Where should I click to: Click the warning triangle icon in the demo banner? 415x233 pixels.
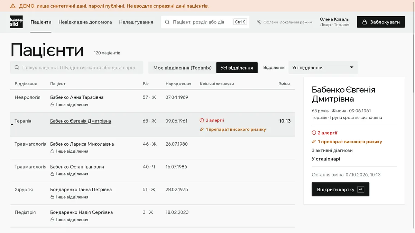(13, 6)
